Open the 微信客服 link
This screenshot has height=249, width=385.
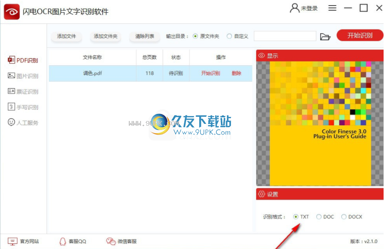click(127, 241)
